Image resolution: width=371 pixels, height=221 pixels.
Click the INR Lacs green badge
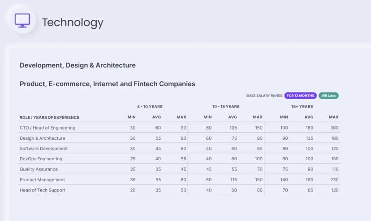point(328,96)
